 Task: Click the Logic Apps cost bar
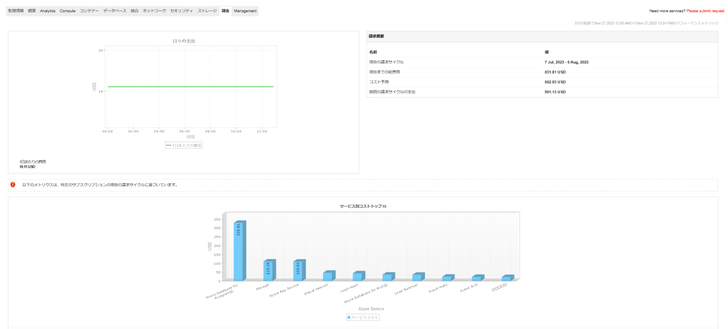(x=359, y=276)
